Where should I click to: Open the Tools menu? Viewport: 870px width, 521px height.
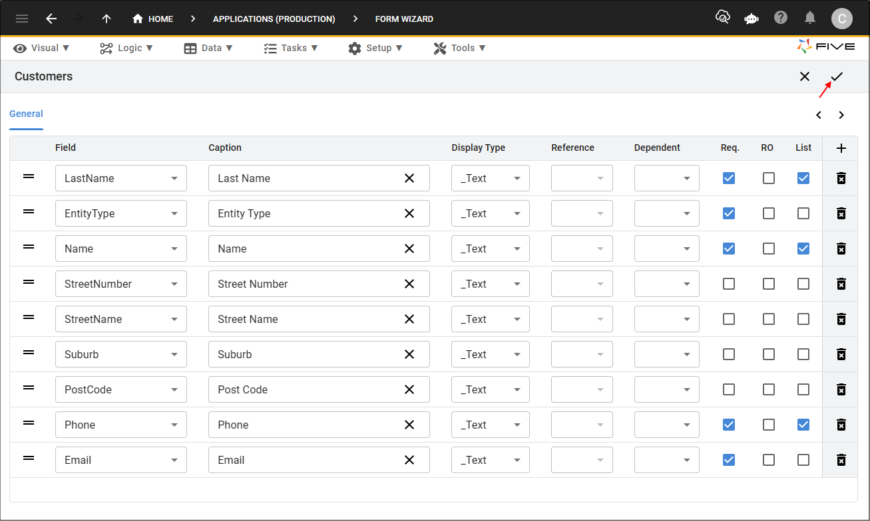click(459, 48)
